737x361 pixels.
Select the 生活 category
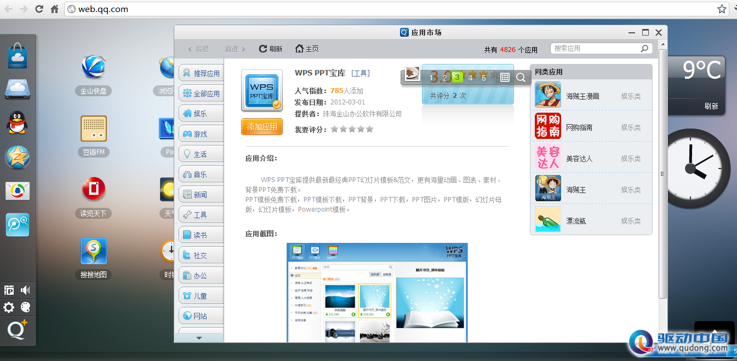[201, 154]
